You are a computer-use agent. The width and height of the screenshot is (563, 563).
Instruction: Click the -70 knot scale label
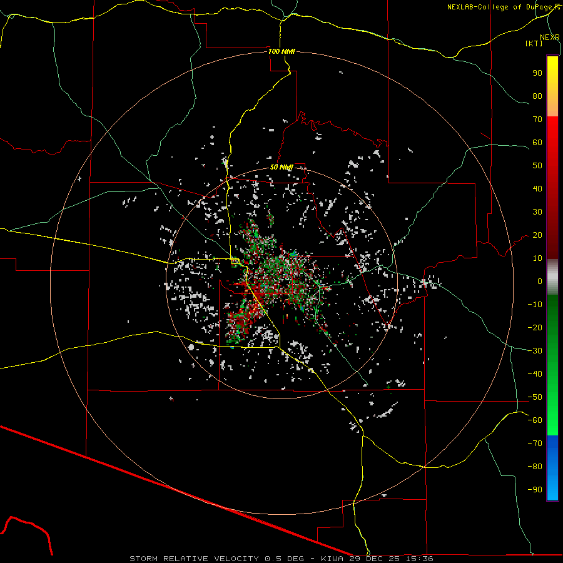(535, 444)
